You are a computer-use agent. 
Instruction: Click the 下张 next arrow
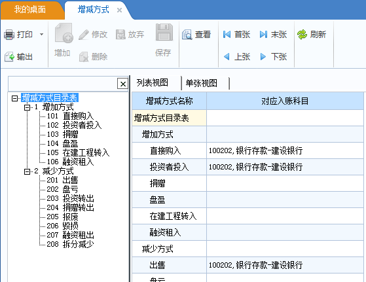click(x=263, y=57)
